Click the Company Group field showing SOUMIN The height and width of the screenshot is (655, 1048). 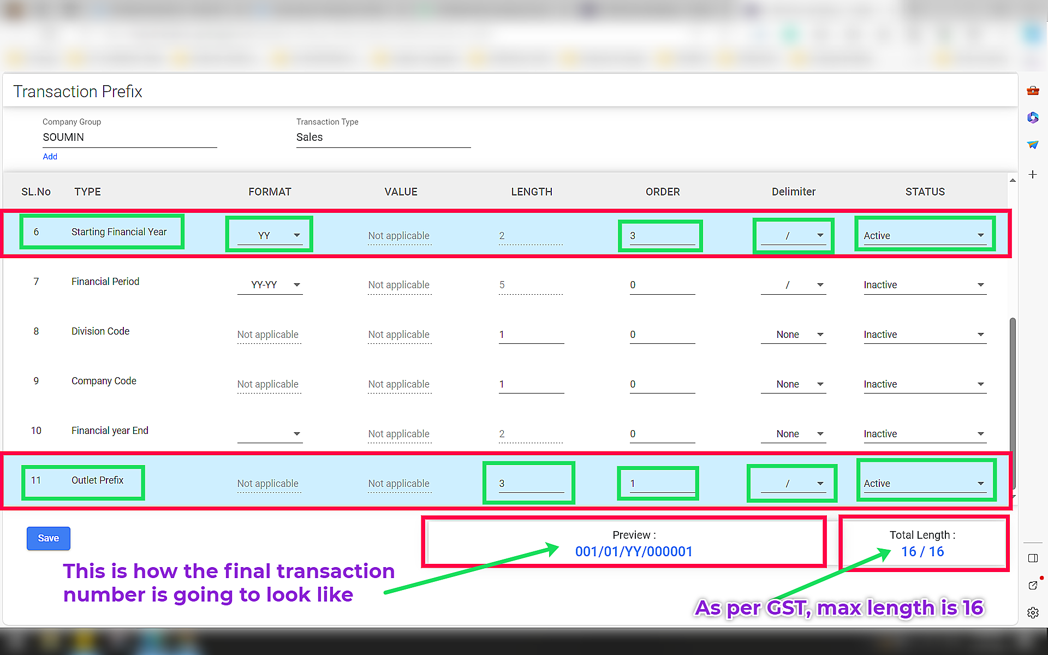pos(129,138)
